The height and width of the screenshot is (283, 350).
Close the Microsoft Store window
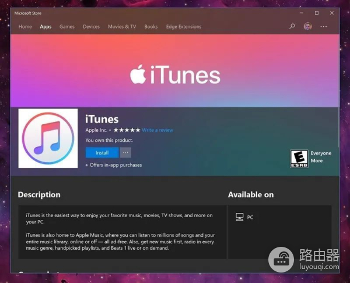tap(332, 13)
